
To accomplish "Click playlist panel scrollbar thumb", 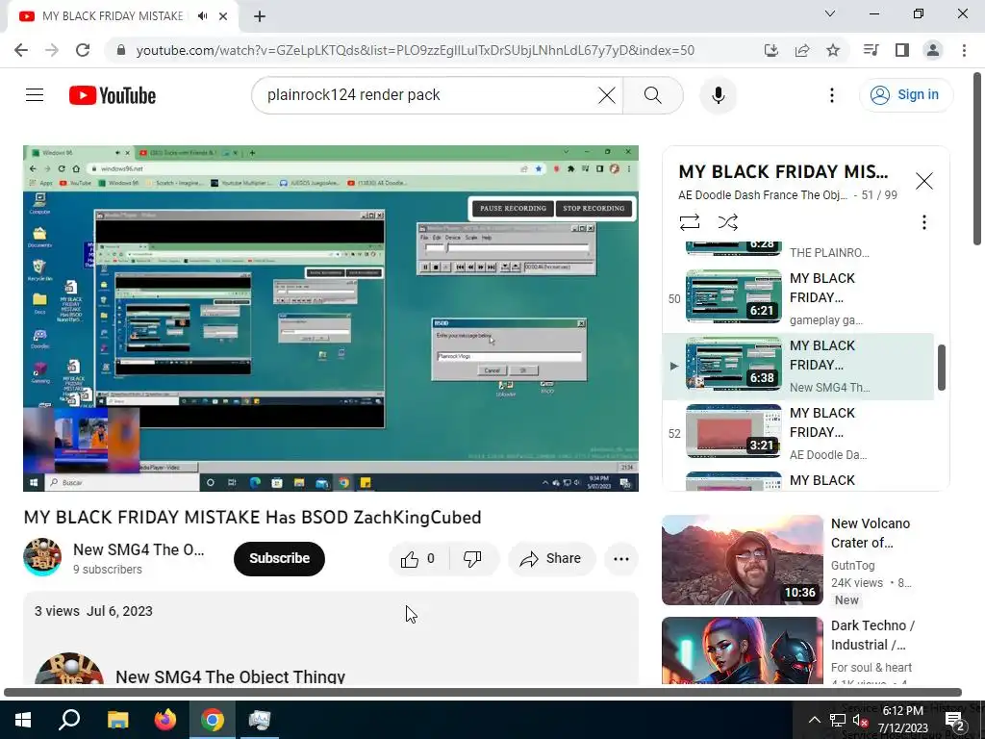I will [x=941, y=367].
